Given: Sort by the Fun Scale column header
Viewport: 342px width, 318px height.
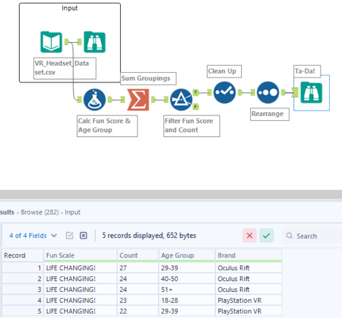Looking at the screenshot, I should (60, 255).
